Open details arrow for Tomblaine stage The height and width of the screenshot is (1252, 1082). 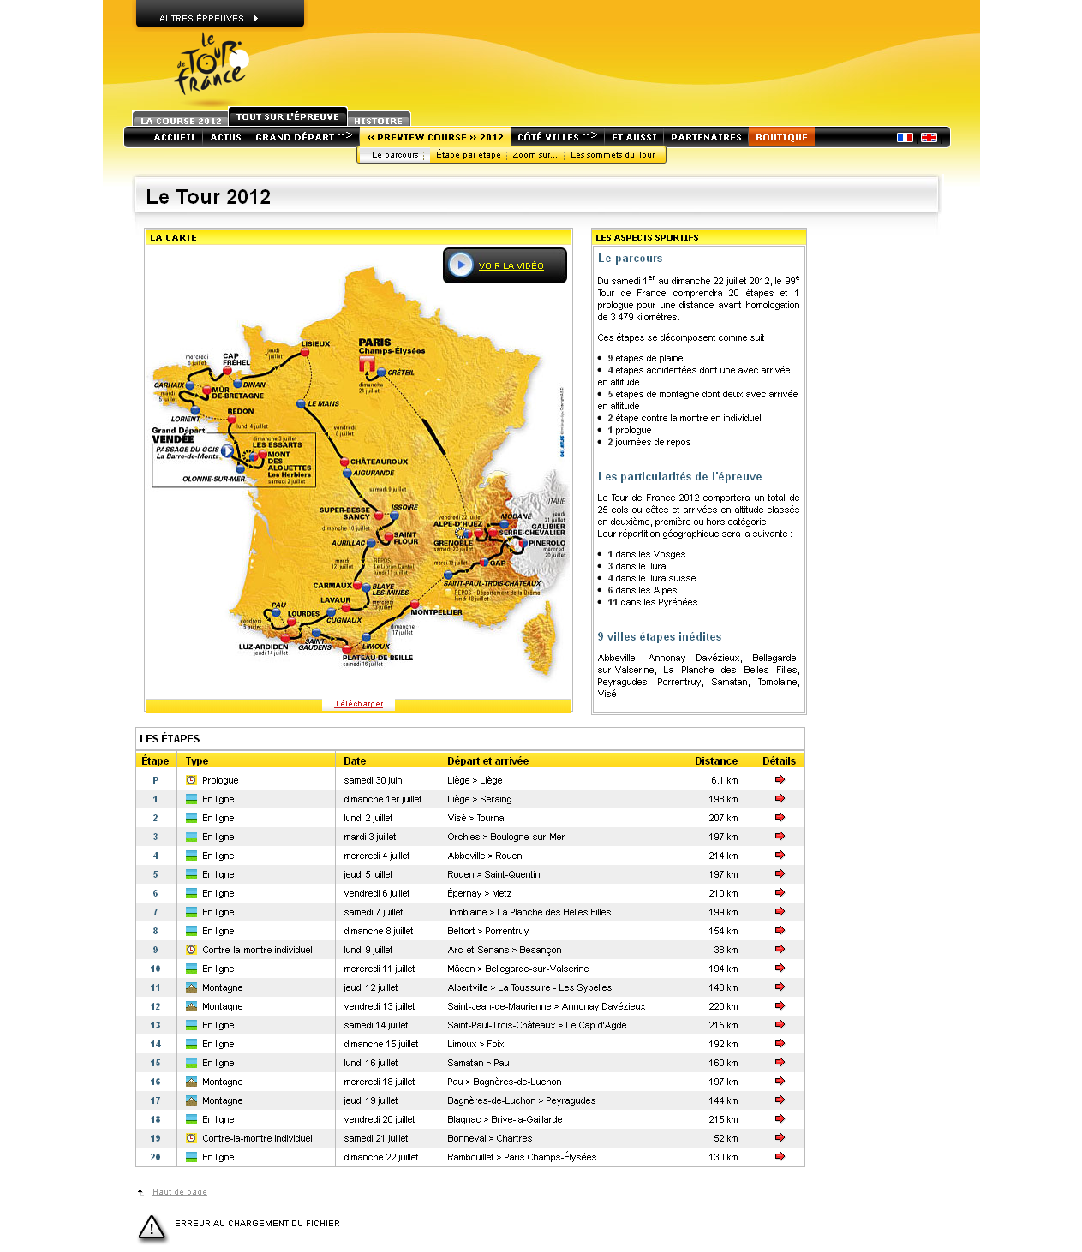pyautogui.click(x=780, y=911)
